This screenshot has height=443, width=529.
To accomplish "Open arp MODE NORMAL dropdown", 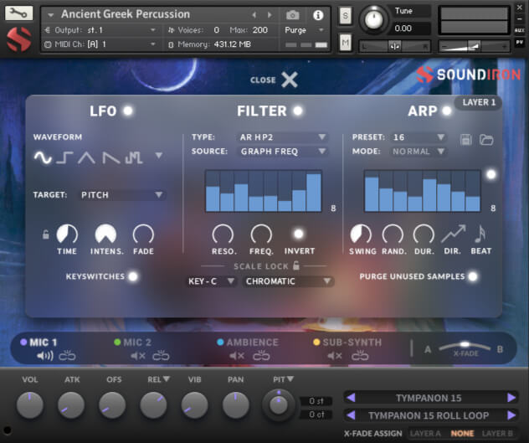I will pyautogui.click(x=419, y=152).
